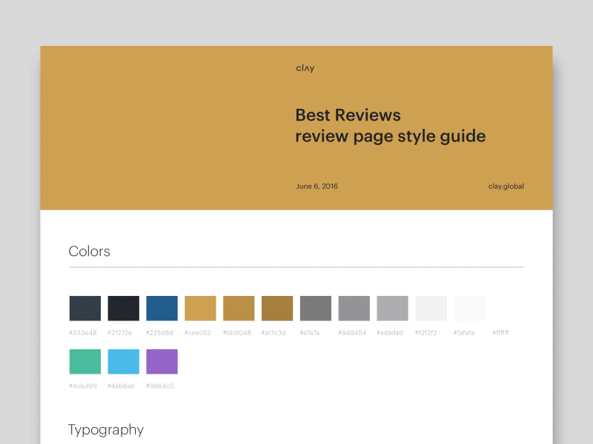Viewport: 593px width, 444px height.
Task: Select the bronze #a17c3d color swatch
Action: (277, 308)
